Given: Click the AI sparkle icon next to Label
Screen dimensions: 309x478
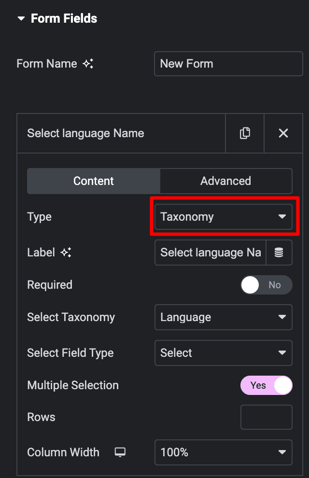Looking at the screenshot, I should pyautogui.click(x=69, y=252).
